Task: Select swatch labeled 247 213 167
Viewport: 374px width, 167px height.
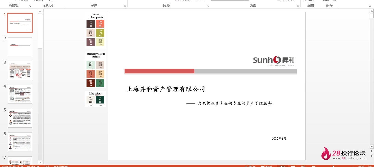Action: point(100,74)
